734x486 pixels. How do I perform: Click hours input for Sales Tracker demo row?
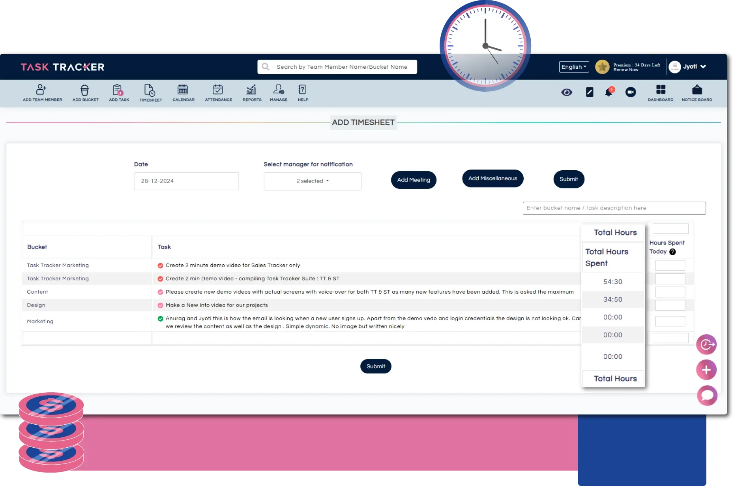point(670,266)
